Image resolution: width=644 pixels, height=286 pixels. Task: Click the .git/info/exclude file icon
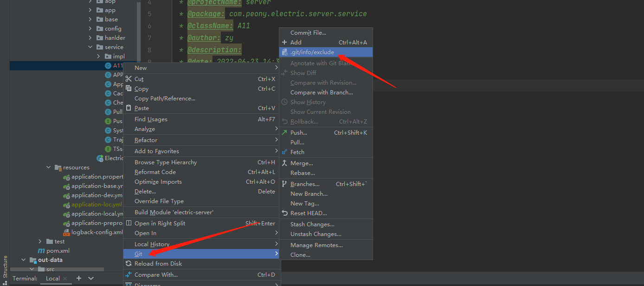[x=284, y=52]
